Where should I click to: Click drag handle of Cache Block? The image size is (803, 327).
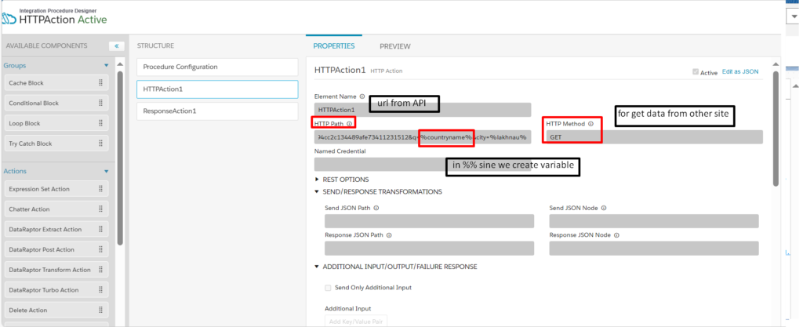pyautogui.click(x=100, y=83)
